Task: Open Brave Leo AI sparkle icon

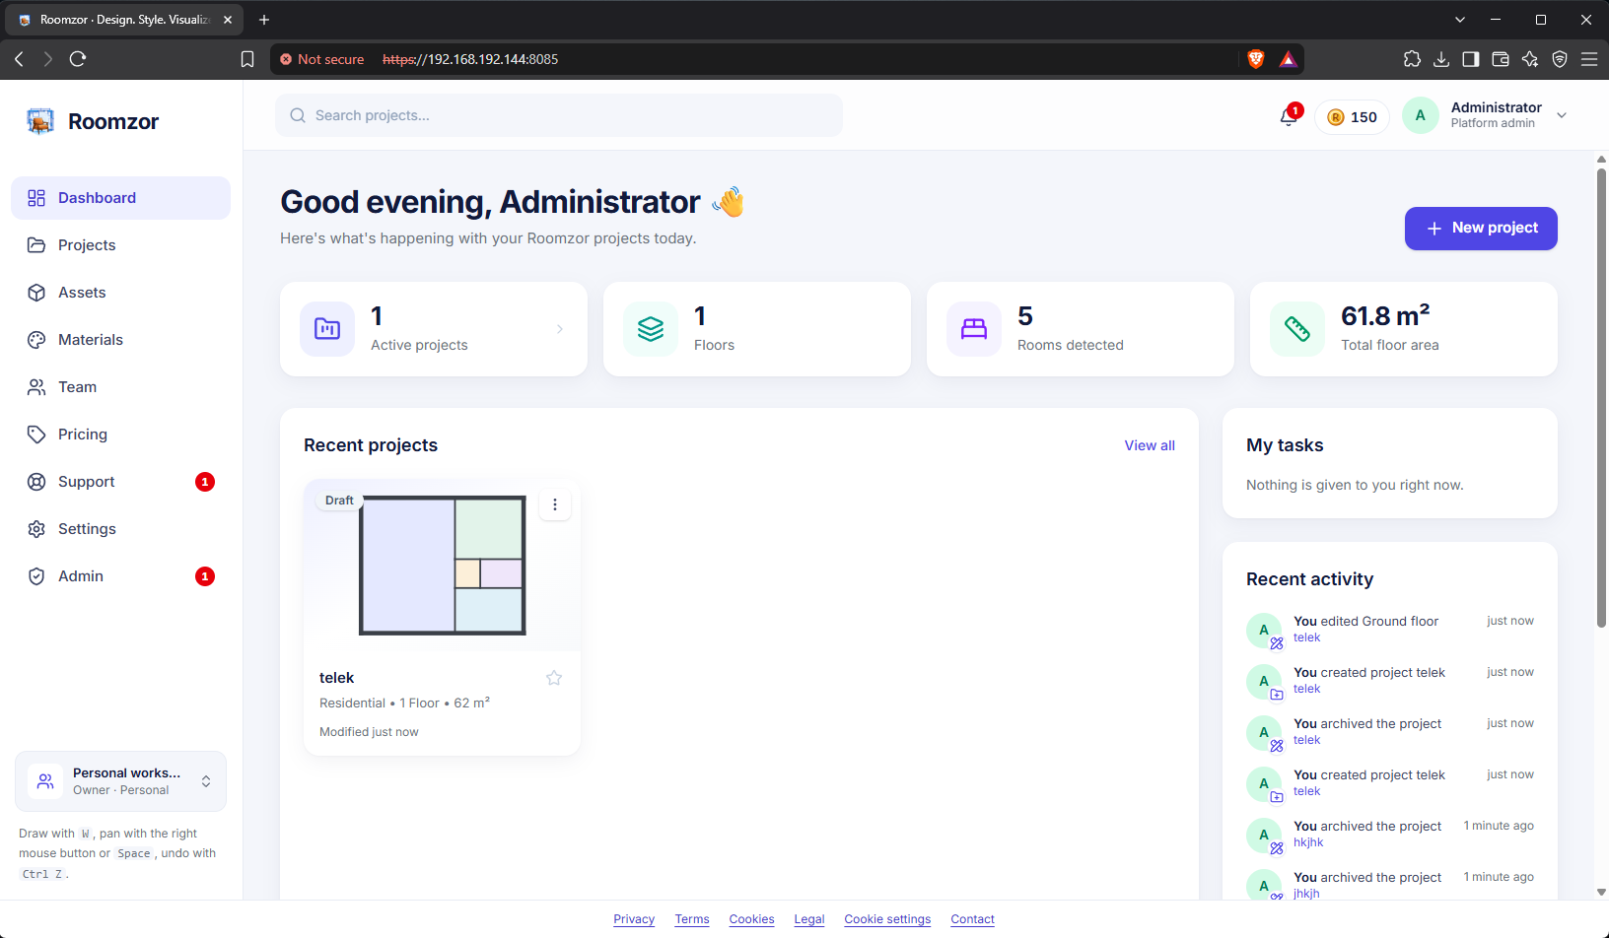Action: click(1530, 59)
